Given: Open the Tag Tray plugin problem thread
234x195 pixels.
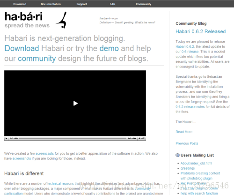Looking at the screenshot, I should tap(199, 188).
